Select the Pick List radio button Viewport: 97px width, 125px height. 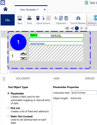click(x=8, y=108)
